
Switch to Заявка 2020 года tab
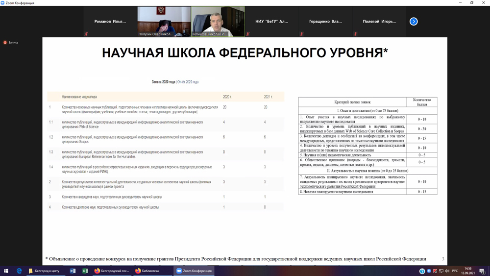pyautogui.click(x=163, y=82)
